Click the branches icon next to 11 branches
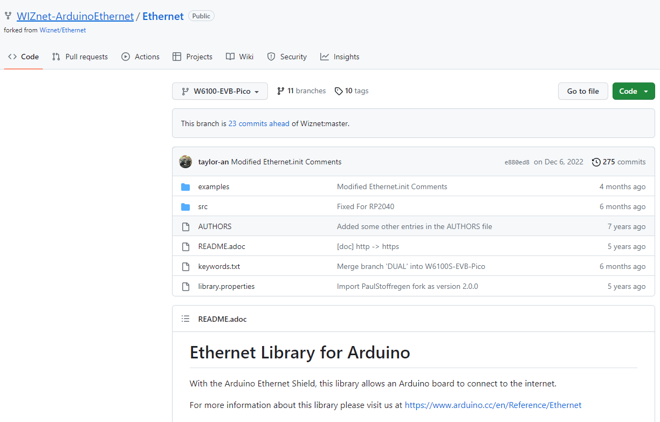The height and width of the screenshot is (422, 660). [x=280, y=91]
